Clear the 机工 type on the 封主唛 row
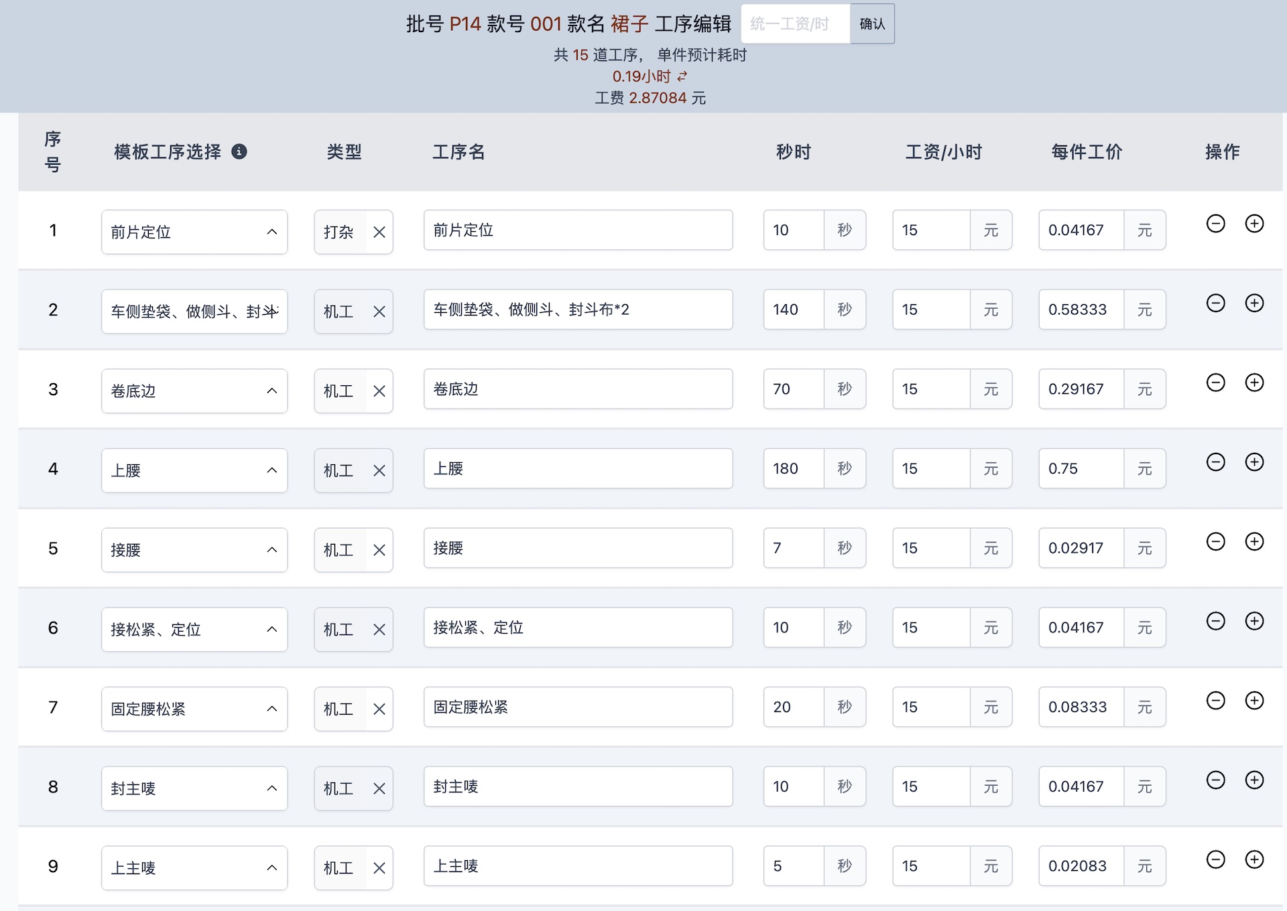The image size is (1287, 911). click(x=379, y=788)
